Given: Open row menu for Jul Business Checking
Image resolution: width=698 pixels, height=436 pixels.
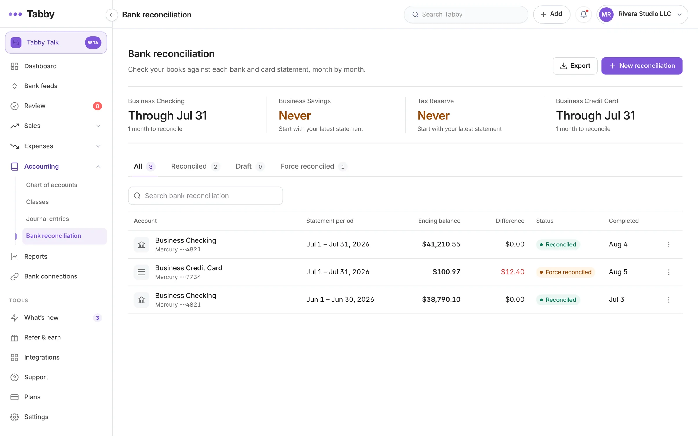Looking at the screenshot, I should click(669, 245).
